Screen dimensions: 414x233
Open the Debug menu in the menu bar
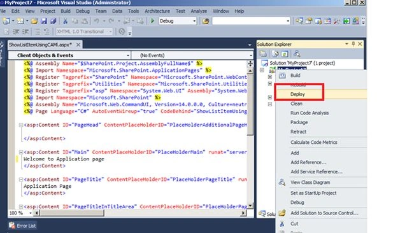(83, 11)
